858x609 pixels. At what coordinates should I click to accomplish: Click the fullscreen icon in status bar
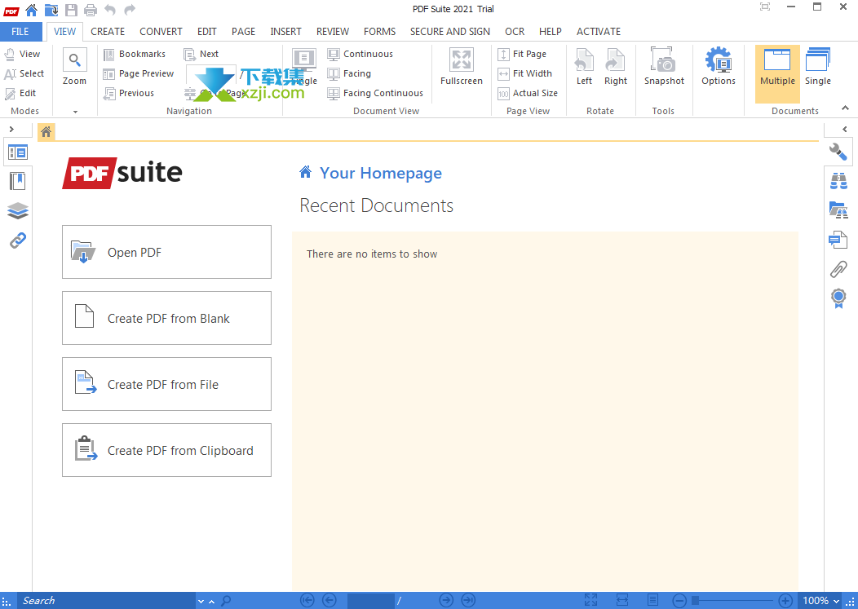[591, 600]
